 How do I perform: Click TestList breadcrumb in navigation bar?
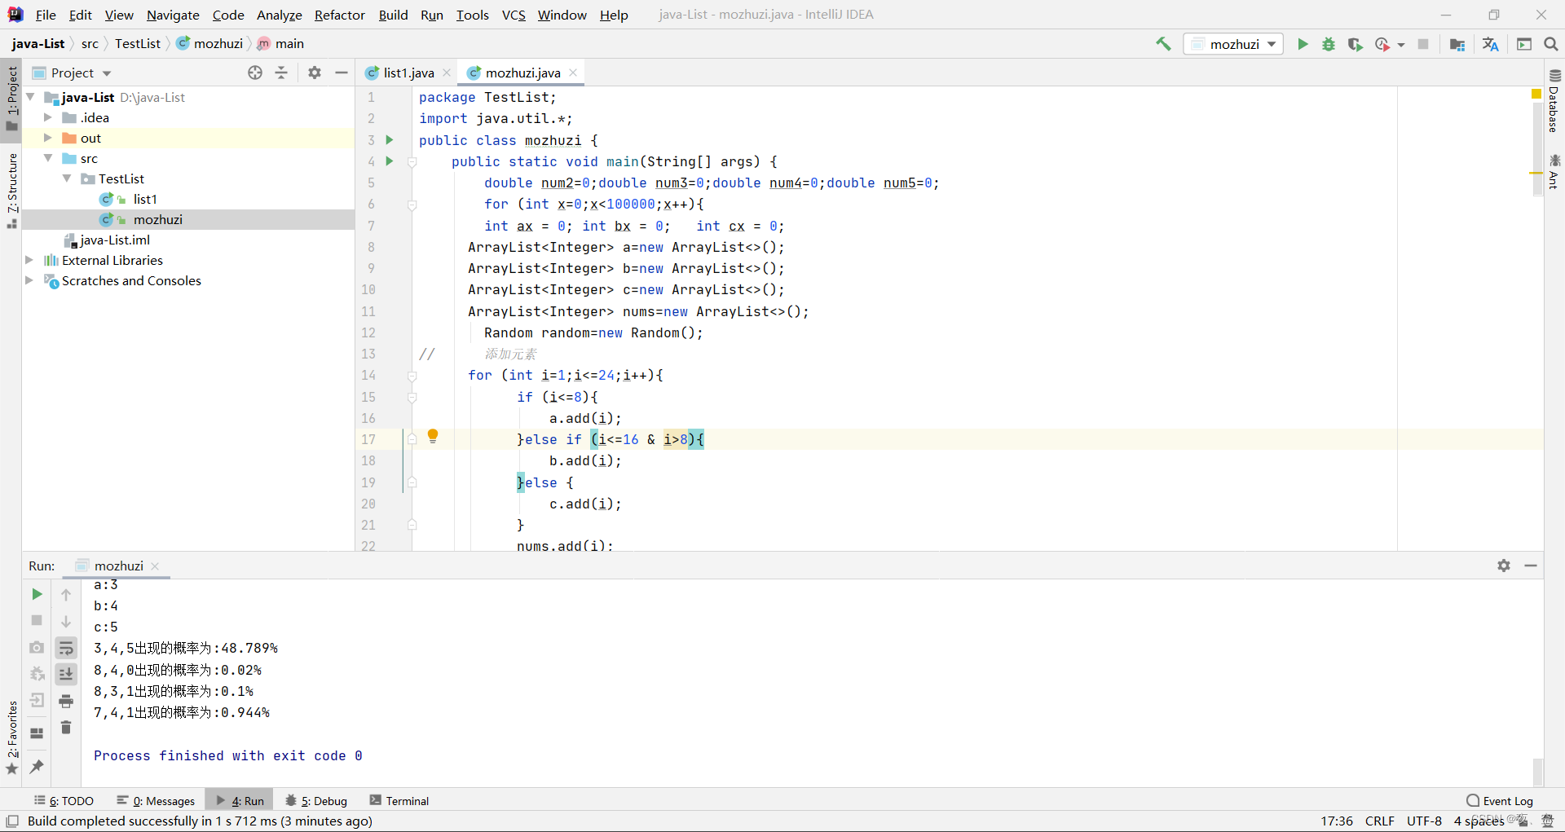(137, 43)
